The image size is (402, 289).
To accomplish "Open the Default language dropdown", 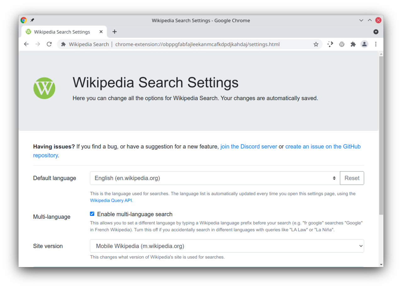I will click(x=215, y=178).
